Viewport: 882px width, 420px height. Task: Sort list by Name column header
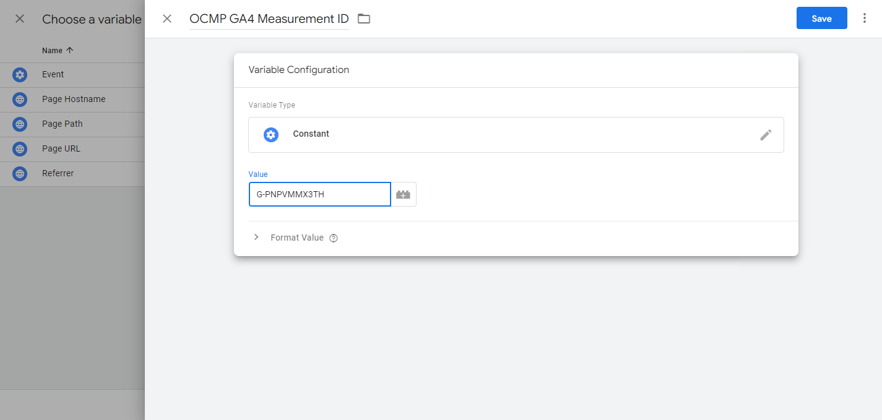click(x=58, y=51)
